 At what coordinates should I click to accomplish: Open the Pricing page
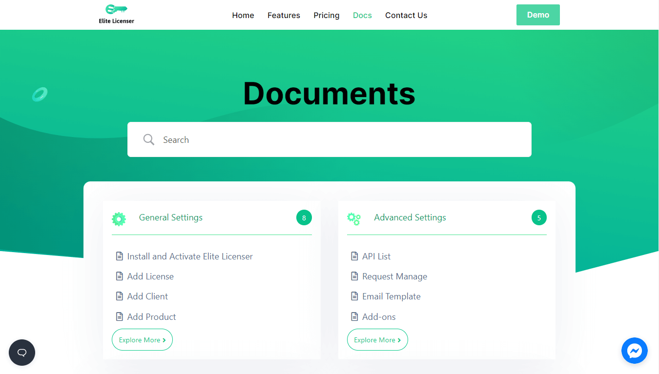click(326, 15)
